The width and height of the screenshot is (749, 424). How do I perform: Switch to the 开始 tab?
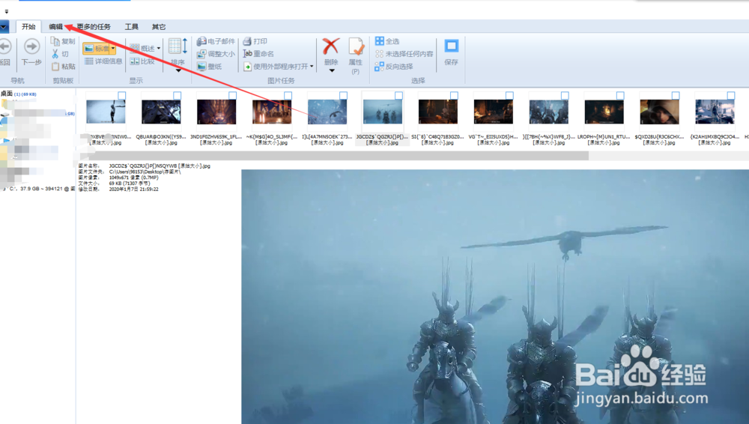(x=28, y=27)
